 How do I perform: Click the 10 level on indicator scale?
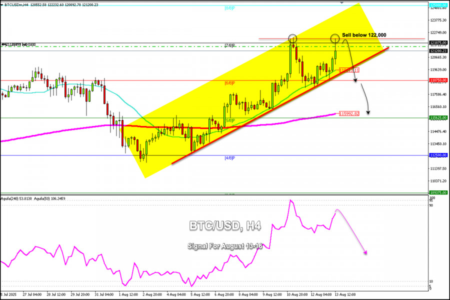pyautogui.click(x=431, y=281)
